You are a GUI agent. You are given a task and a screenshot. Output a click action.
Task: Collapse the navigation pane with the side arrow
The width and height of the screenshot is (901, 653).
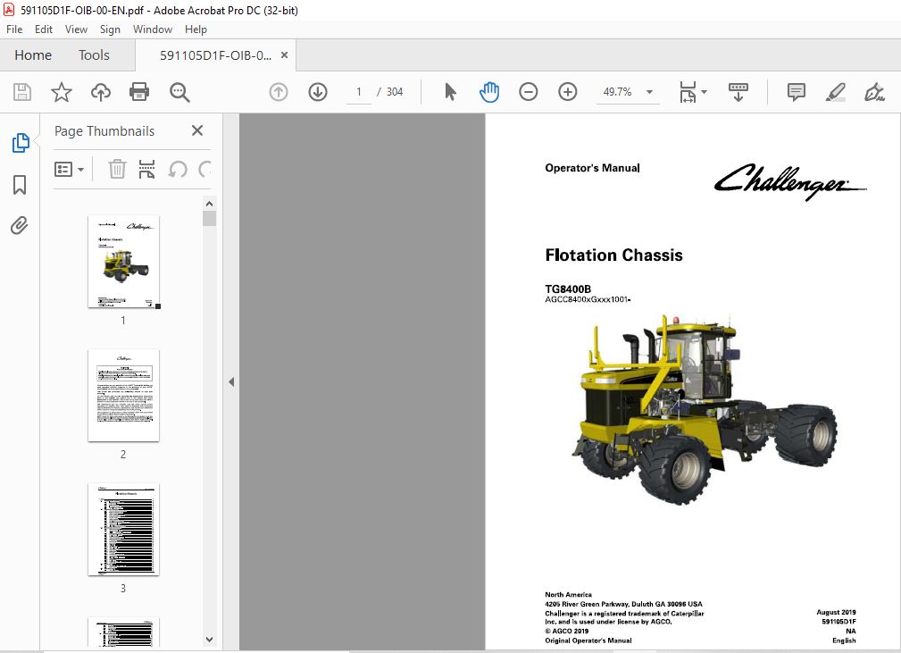point(231,381)
